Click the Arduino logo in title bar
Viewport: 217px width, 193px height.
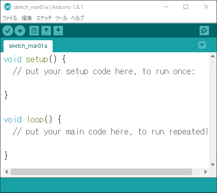pyautogui.click(x=8, y=7)
